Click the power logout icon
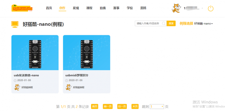225x111 pixels. pos(211,8)
